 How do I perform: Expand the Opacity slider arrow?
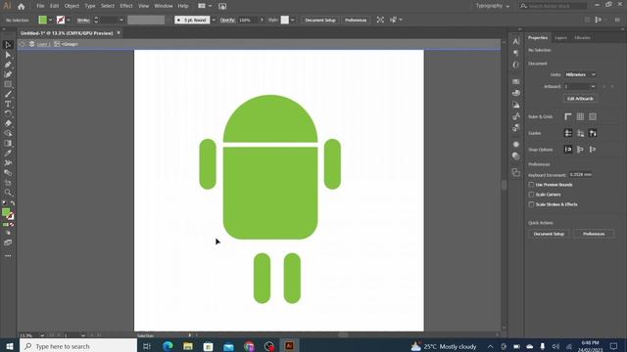(262, 20)
